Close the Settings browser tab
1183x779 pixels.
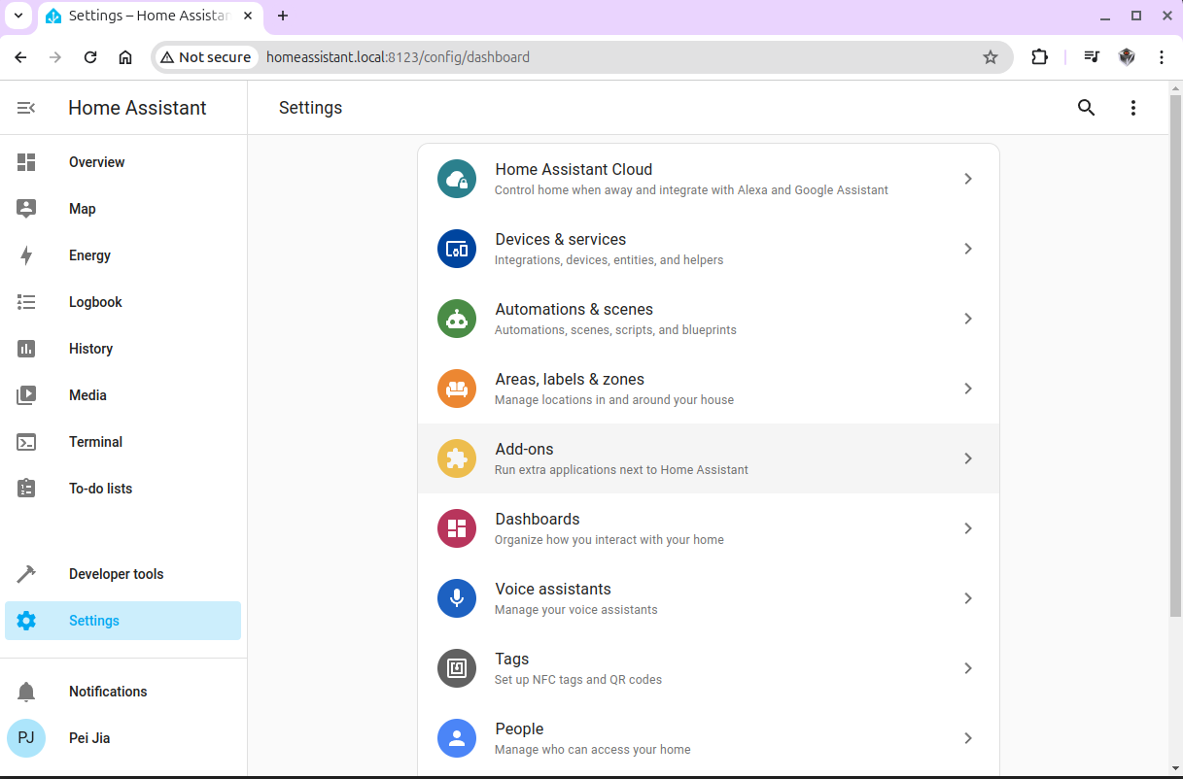pyautogui.click(x=246, y=16)
